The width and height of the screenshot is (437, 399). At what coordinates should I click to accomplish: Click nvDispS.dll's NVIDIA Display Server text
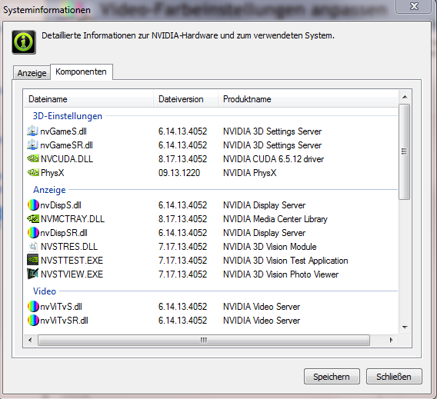[264, 205]
